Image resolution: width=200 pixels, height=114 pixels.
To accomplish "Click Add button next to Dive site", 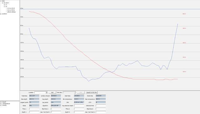I will coord(81,92).
